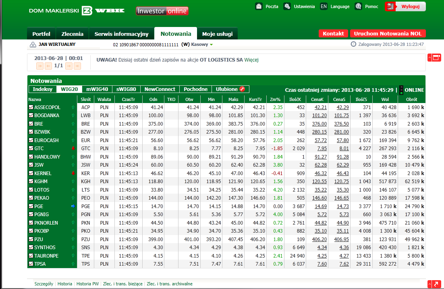Click the HANDLOWY stock name

coord(47,157)
